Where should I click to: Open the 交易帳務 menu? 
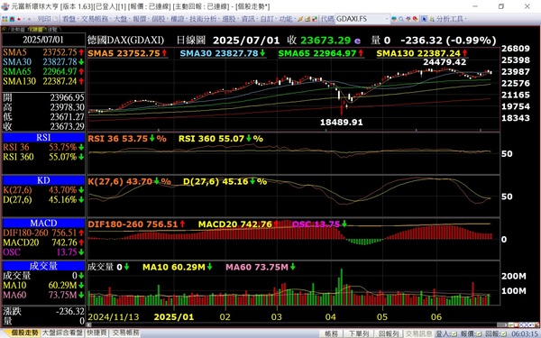click(x=95, y=19)
